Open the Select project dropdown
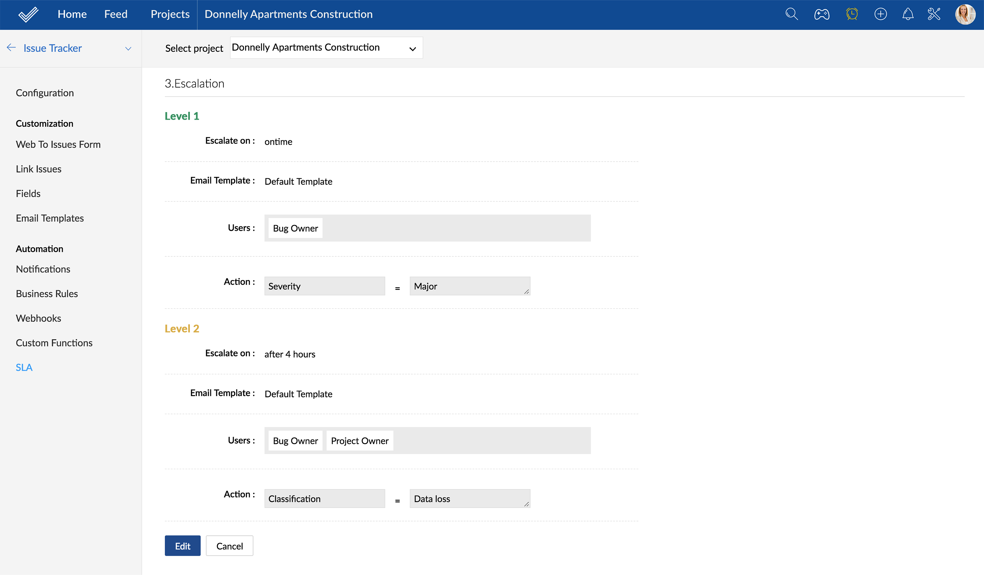The width and height of the screenshot is (984, 575). click(x=326, y=47)
